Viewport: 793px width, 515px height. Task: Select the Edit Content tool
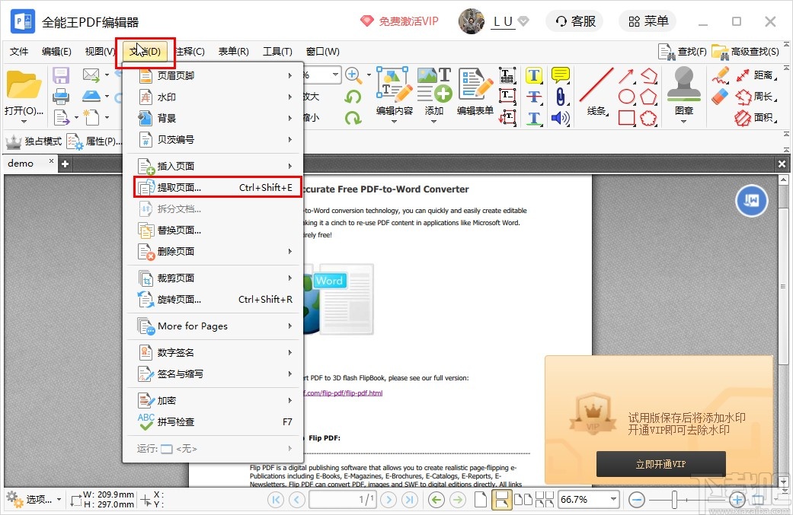[395, 91]
